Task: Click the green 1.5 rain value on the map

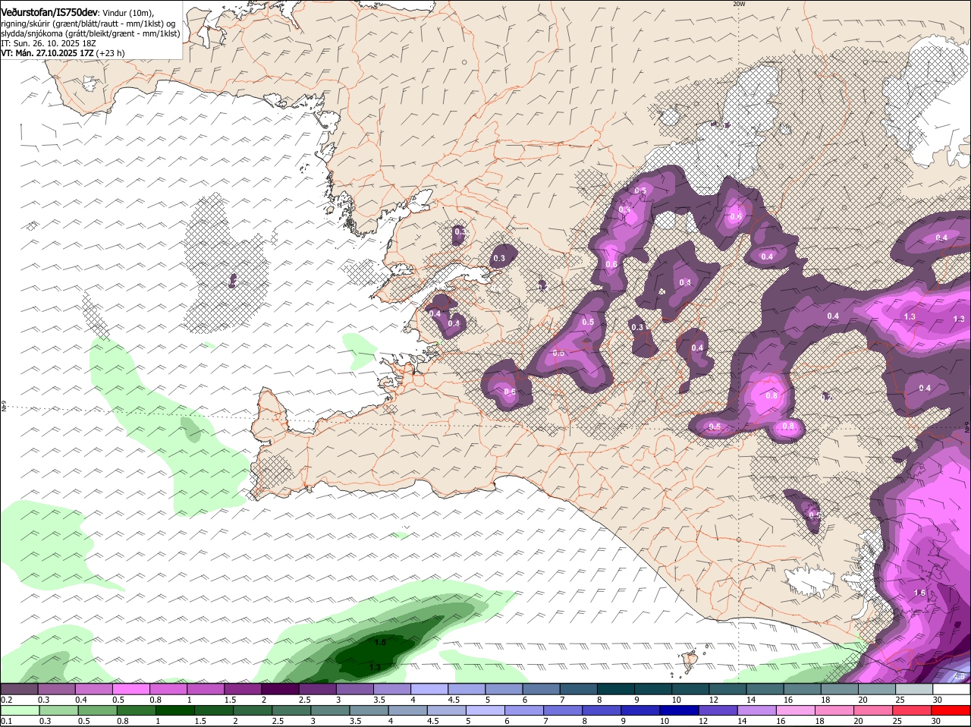Action: [381, 642]
